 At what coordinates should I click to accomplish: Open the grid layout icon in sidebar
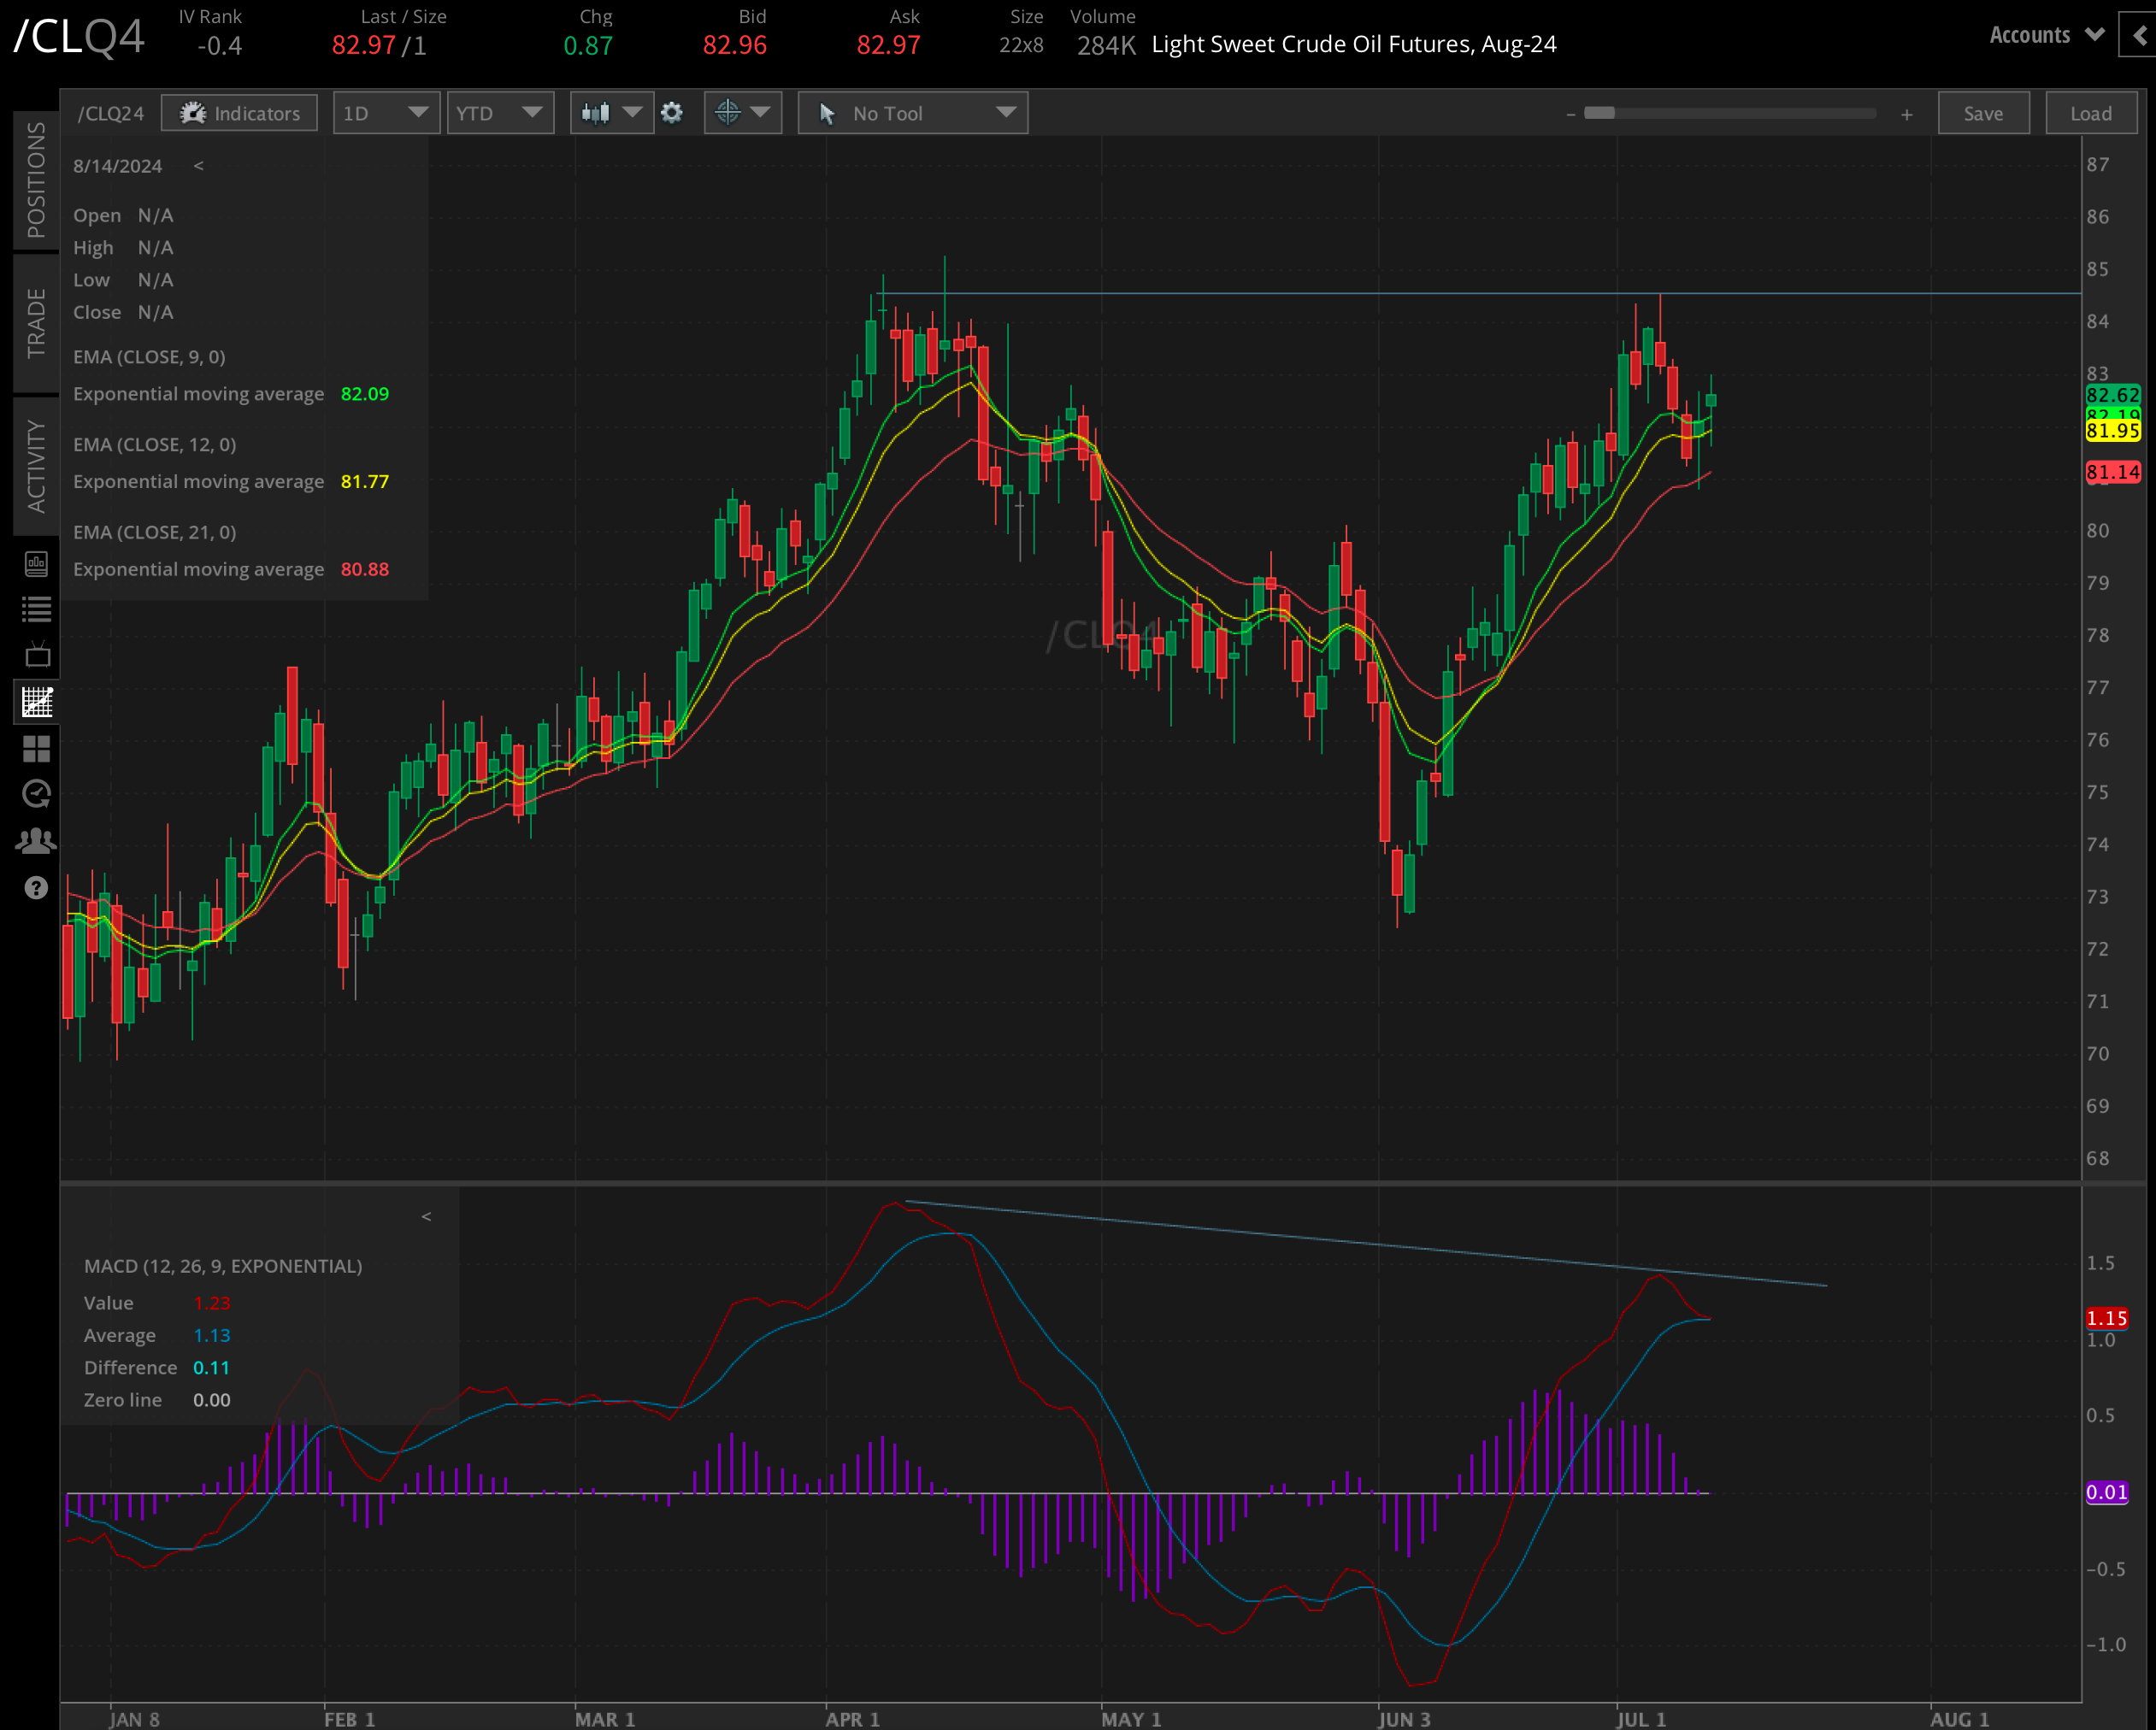[36, 748]
